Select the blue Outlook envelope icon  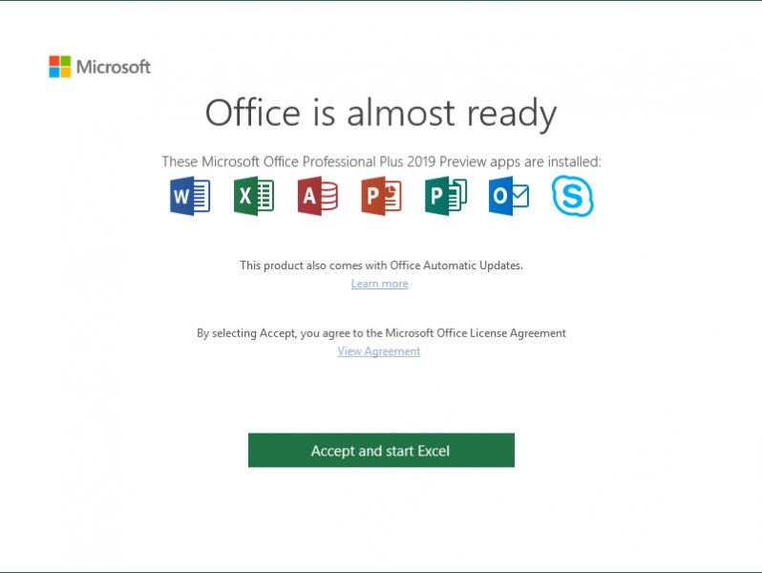[508, 196]
